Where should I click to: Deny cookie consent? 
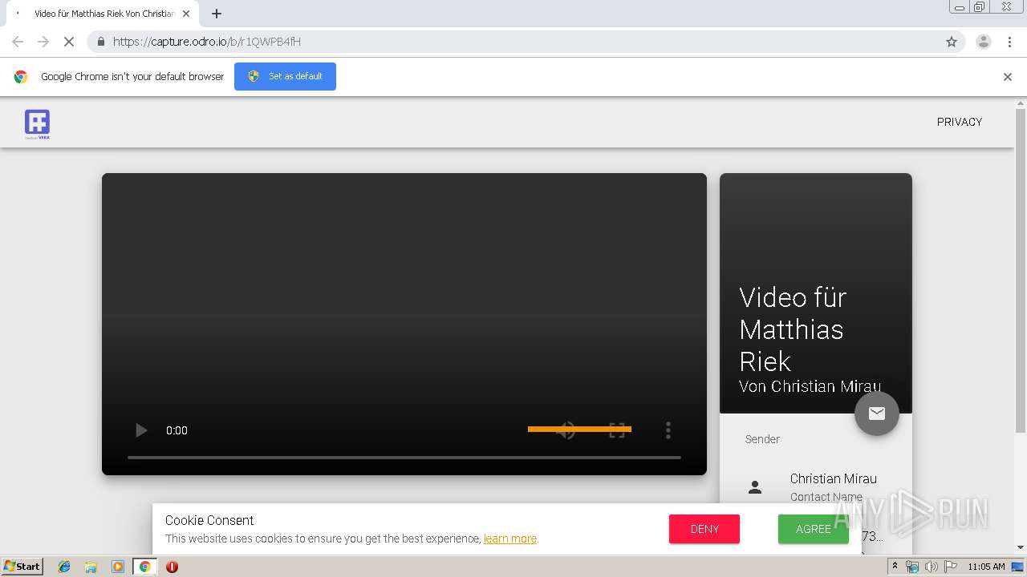click(704, 529)
